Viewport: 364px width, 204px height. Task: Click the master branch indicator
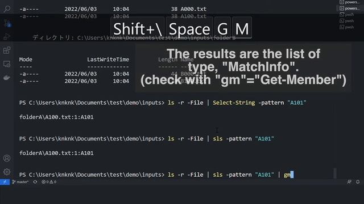pyautogui.click(x=20, y=182)
